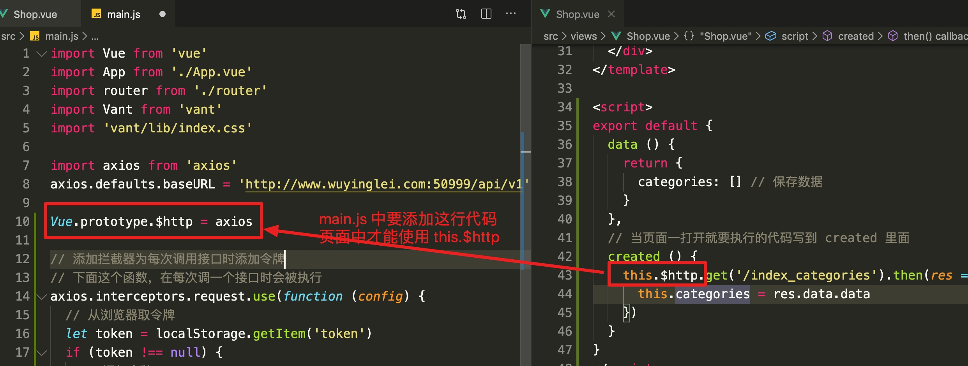
Task: Click the unsaved dot on main.js tab
Action: 163,14
